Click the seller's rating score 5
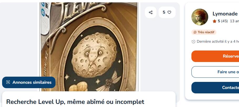The image size is (239, 107). tap(219, 21)
